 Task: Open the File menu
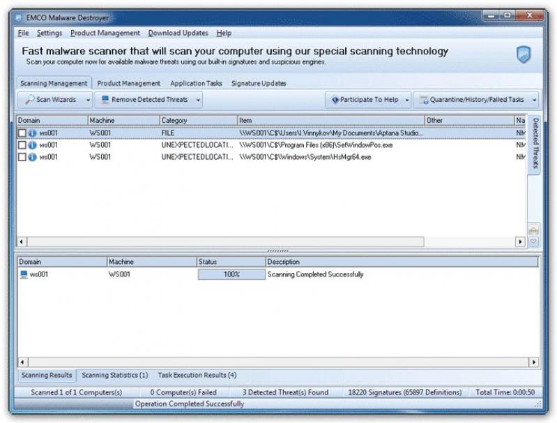tap(23, 33)
